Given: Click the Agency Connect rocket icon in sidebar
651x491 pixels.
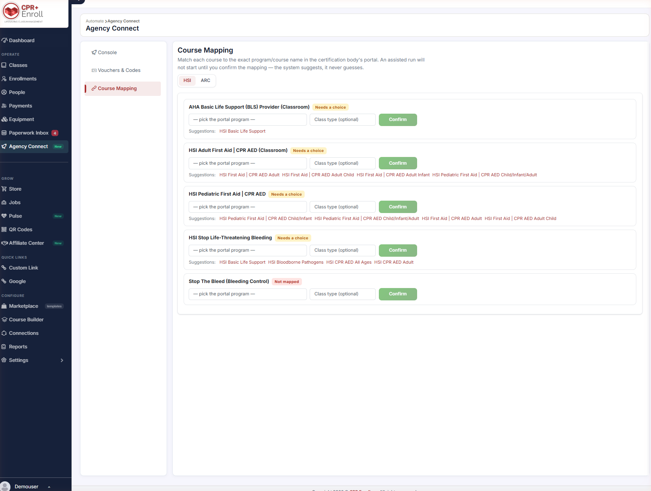Looking at the screenshot, I should tap(4, 147).
